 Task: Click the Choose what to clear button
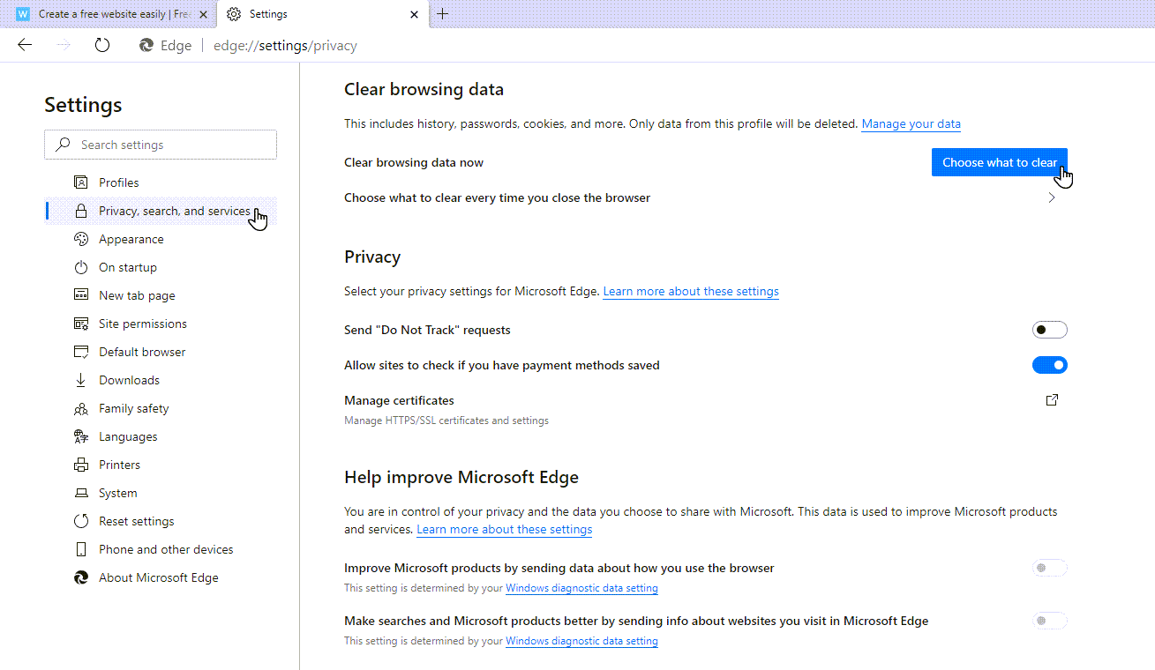pos(1000,162)
